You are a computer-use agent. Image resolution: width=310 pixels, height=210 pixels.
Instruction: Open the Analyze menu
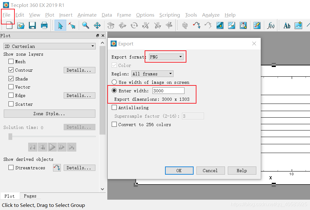point(211,15)
